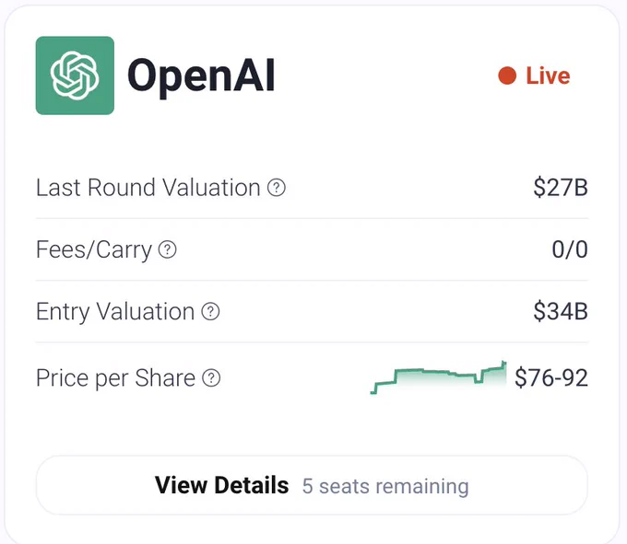Click the Price per Share help icon
Viewport: 627px width, 544px height.
(211, 377)
